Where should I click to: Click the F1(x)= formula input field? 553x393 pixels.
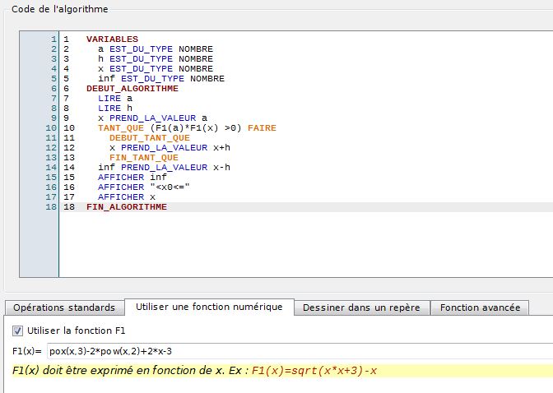pos(296,351)
